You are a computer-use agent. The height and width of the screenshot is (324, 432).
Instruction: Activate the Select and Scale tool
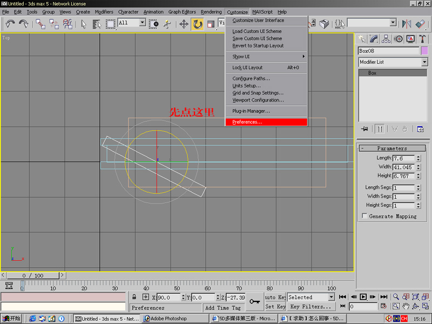coord(211,24)
